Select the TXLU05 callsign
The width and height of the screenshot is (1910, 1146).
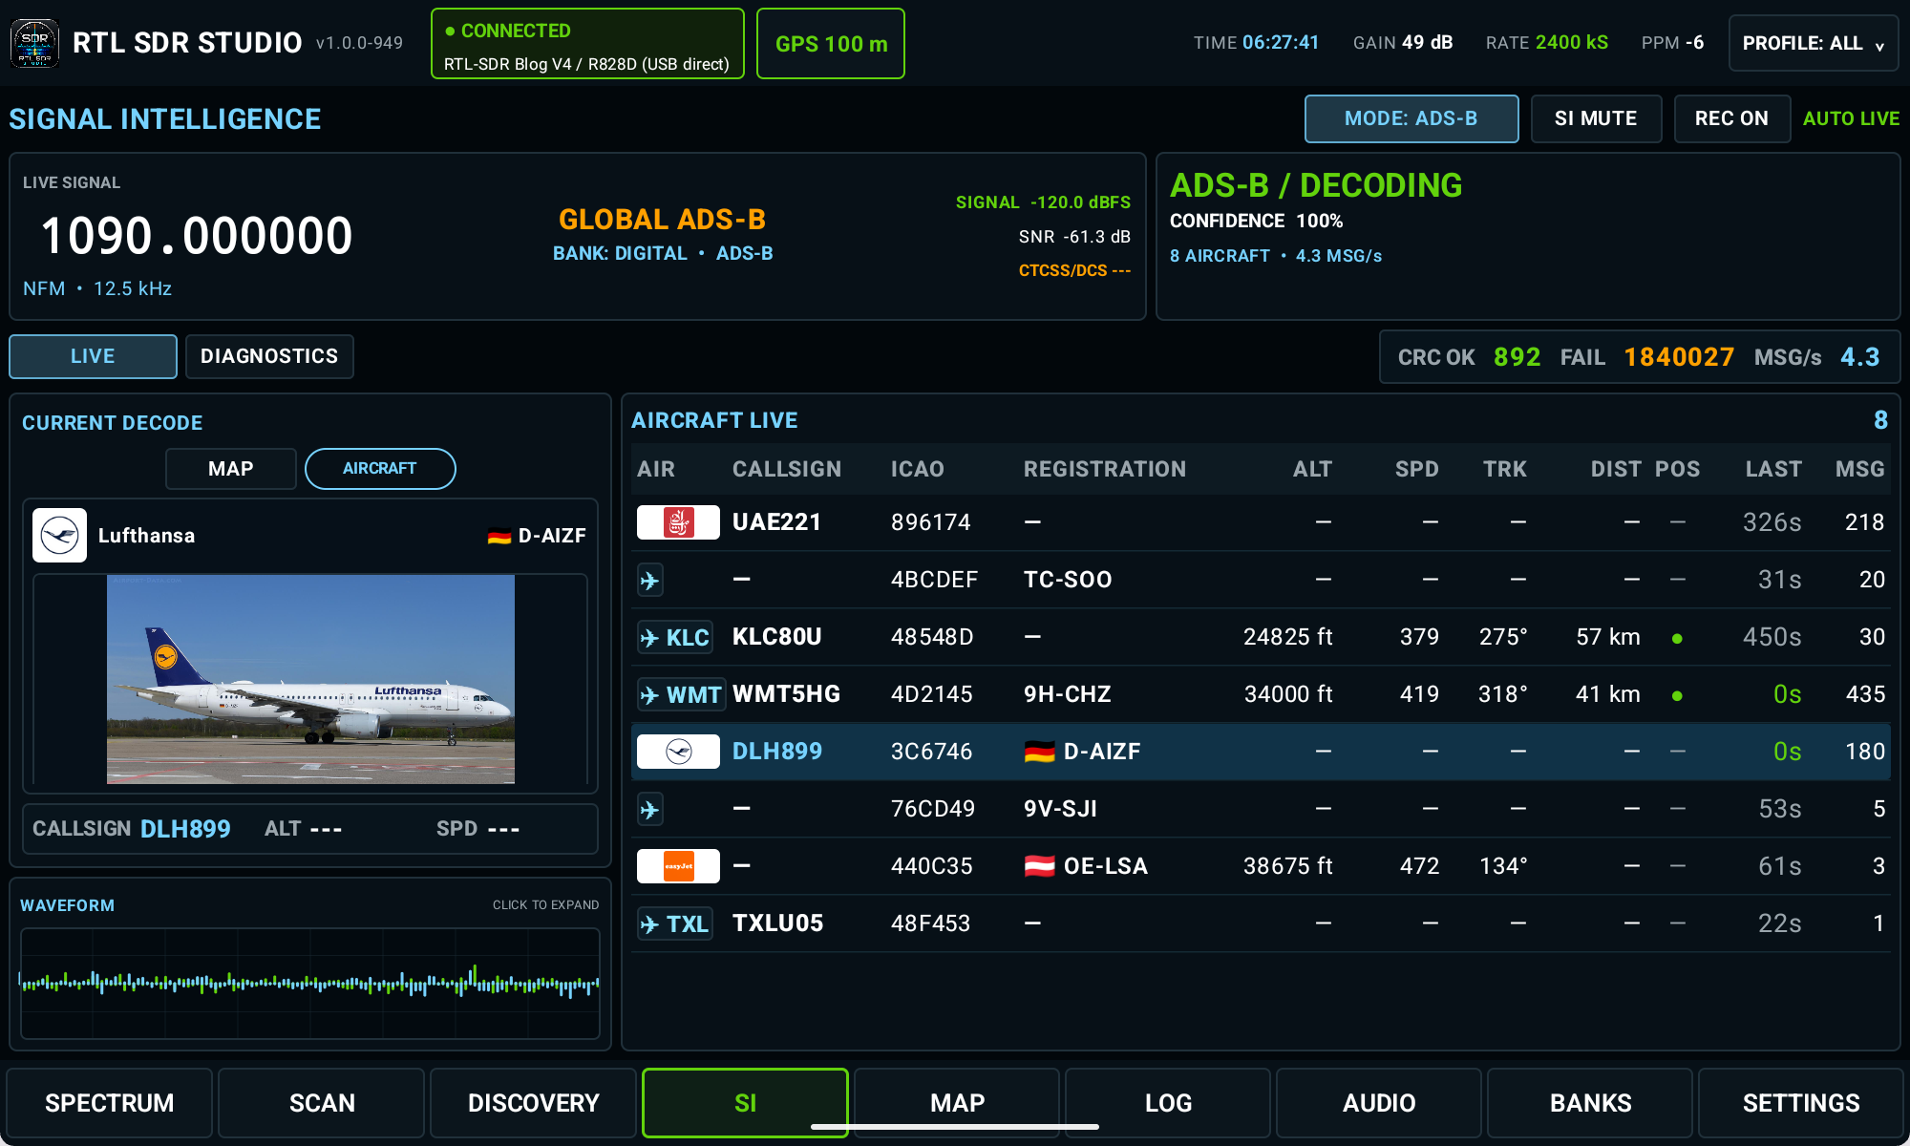777,923
